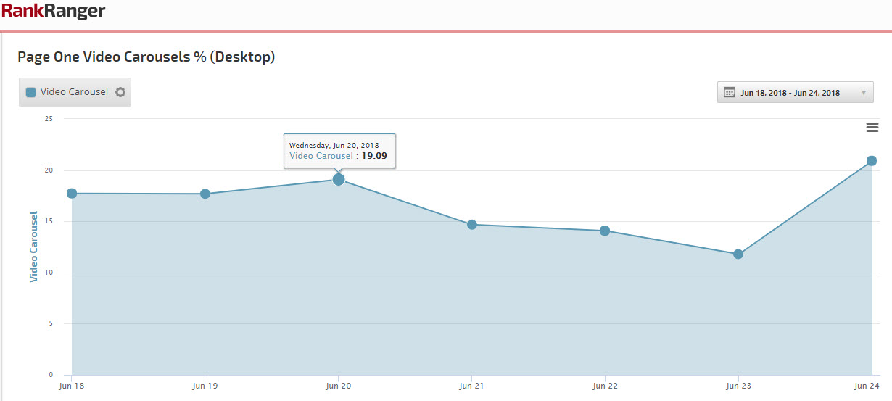892x401 pixels.
Task: Click the Page One Video Carousels % heading
Action: 146,57
